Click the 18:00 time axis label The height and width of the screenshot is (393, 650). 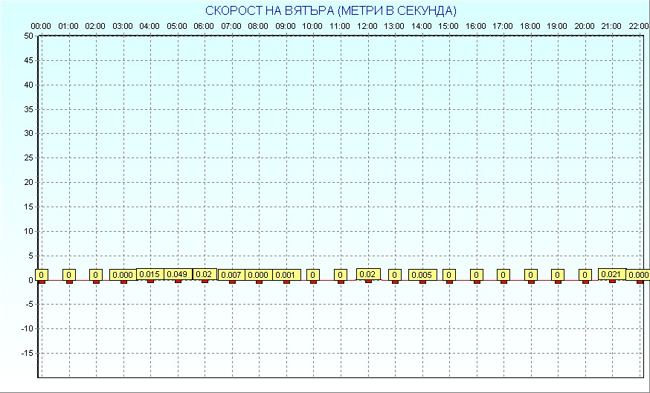coord(530,26)
